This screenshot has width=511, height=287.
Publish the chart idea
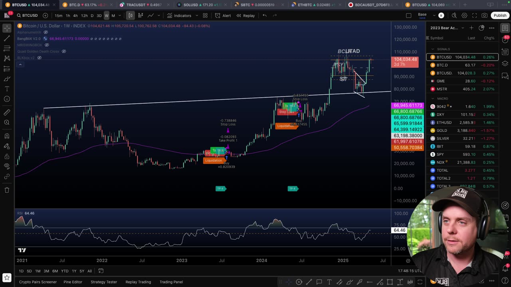(500, 16)
